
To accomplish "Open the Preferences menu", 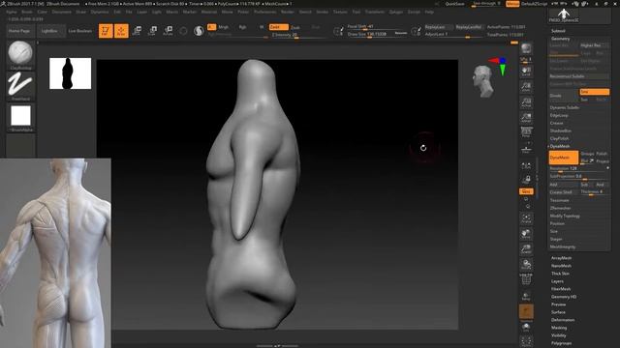I will pos(264,12).
